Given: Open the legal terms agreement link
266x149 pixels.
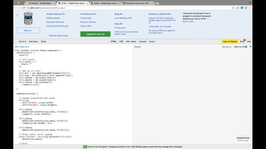Looking at the screenshot, I should [162, 32].
